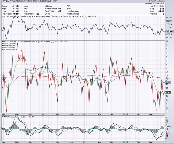Click the Open value -41.48
The image size is (174, 144).
click(15, 6)
